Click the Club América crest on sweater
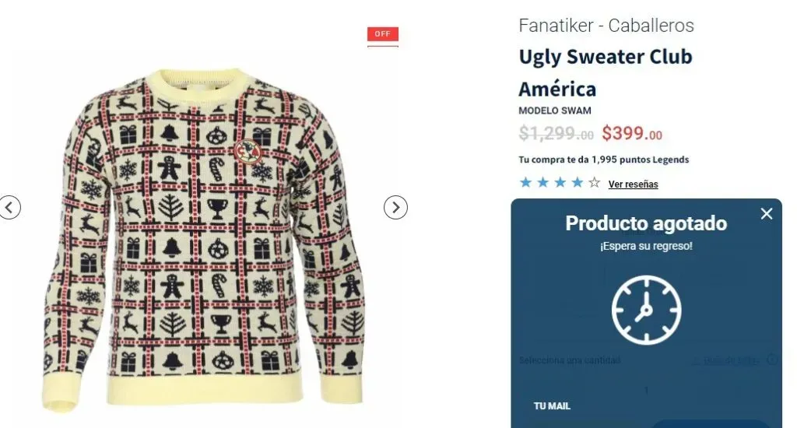This screenshot has height=428, width=797. [x=248, y=152]
